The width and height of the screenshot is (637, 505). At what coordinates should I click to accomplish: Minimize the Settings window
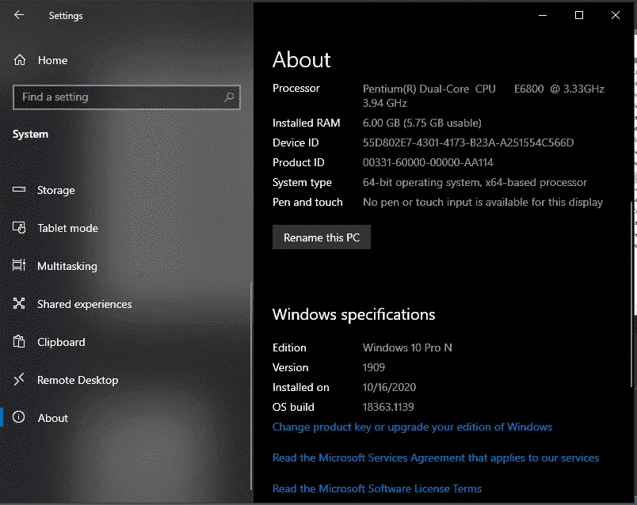tap(543, 15)
